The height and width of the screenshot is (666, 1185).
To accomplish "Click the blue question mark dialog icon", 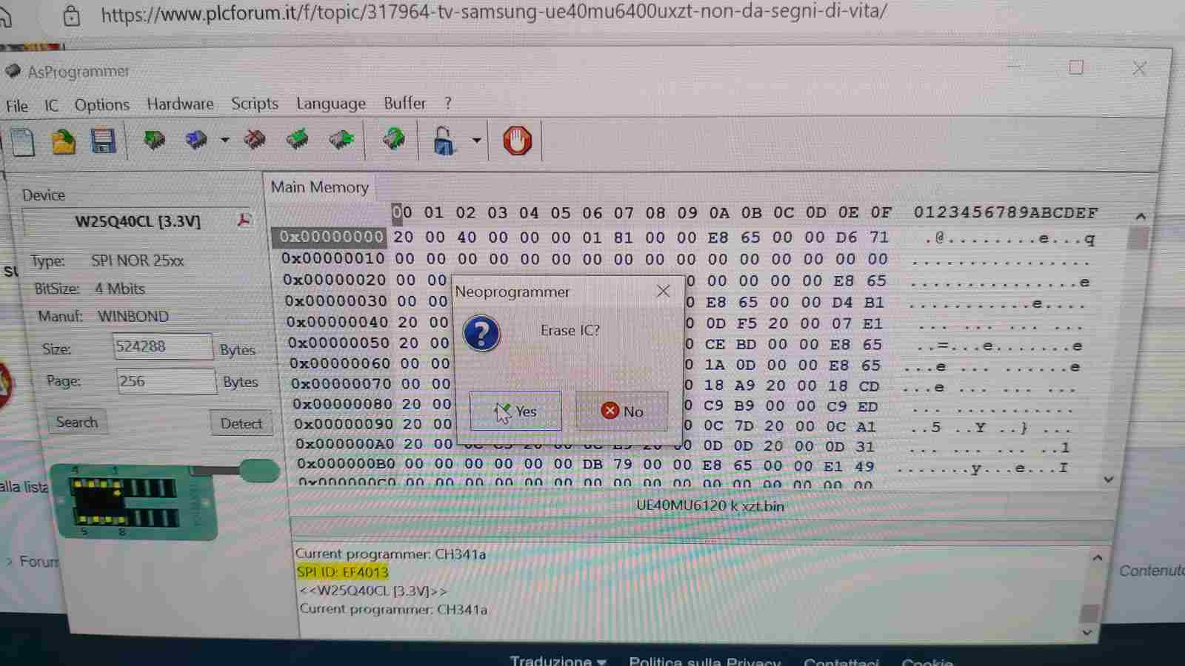I will click(481, 333).
